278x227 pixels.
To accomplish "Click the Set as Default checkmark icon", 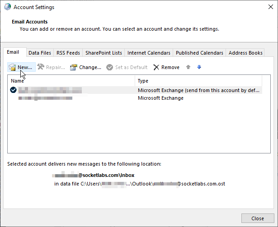I will pyautogui.click(x=109, y=67).
